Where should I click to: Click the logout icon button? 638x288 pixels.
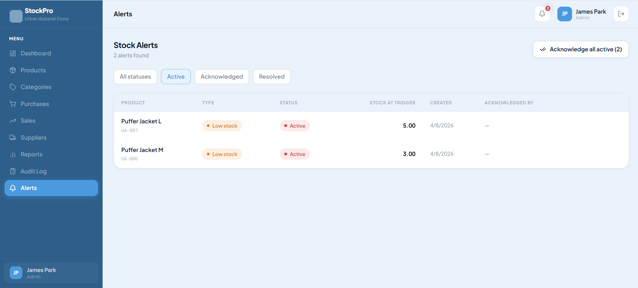621,14
